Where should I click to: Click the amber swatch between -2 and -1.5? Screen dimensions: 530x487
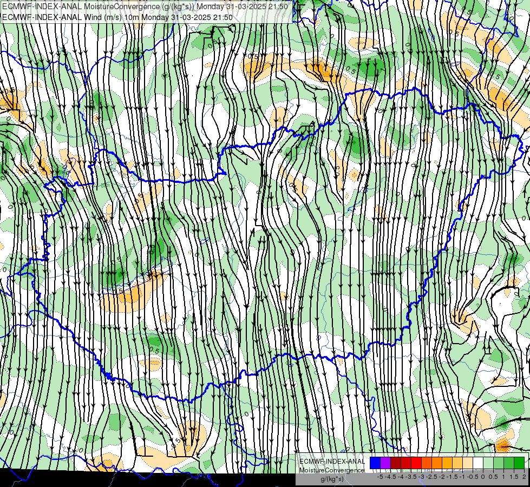pos(447,463)
